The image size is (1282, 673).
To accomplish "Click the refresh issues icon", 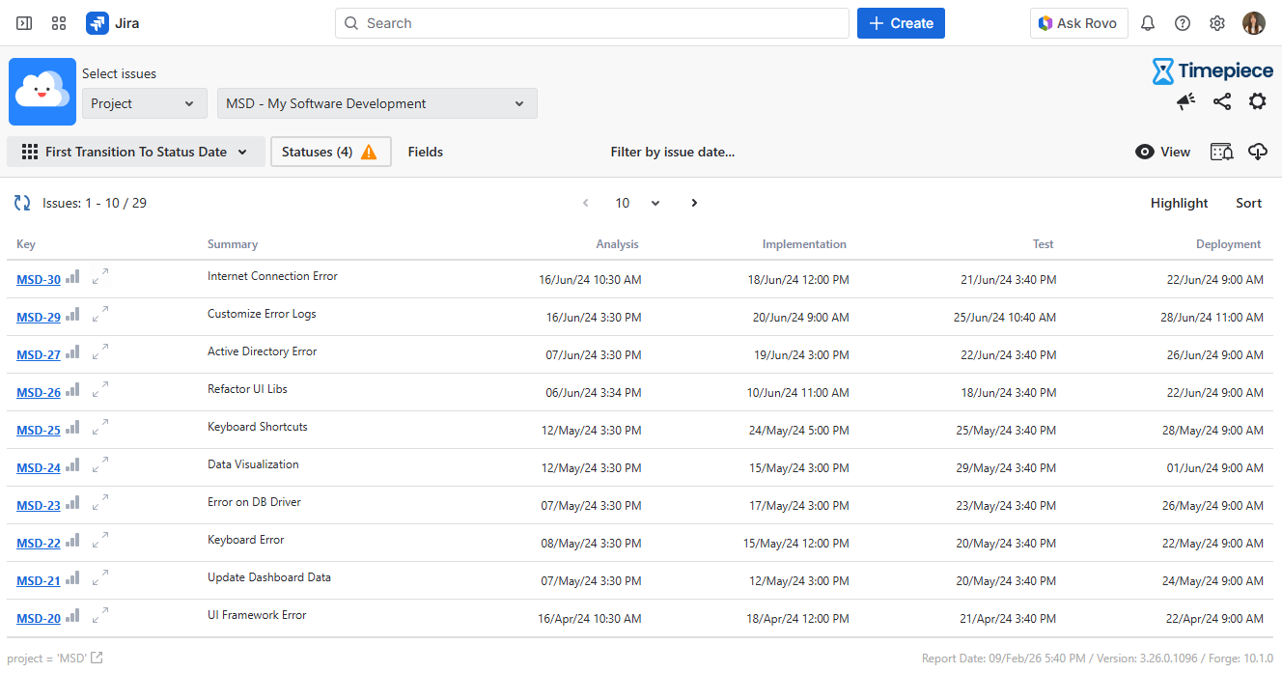I will tap(22, 203).
